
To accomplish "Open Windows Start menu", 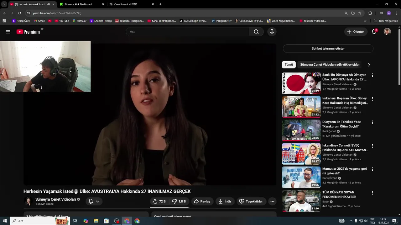I will click(x=5, y=221).
